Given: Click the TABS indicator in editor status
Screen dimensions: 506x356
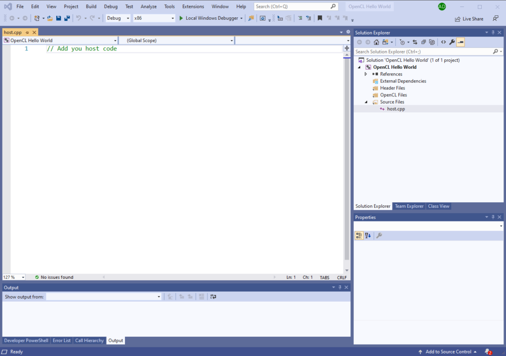Looking at the screenshot, I should point(325,277).
